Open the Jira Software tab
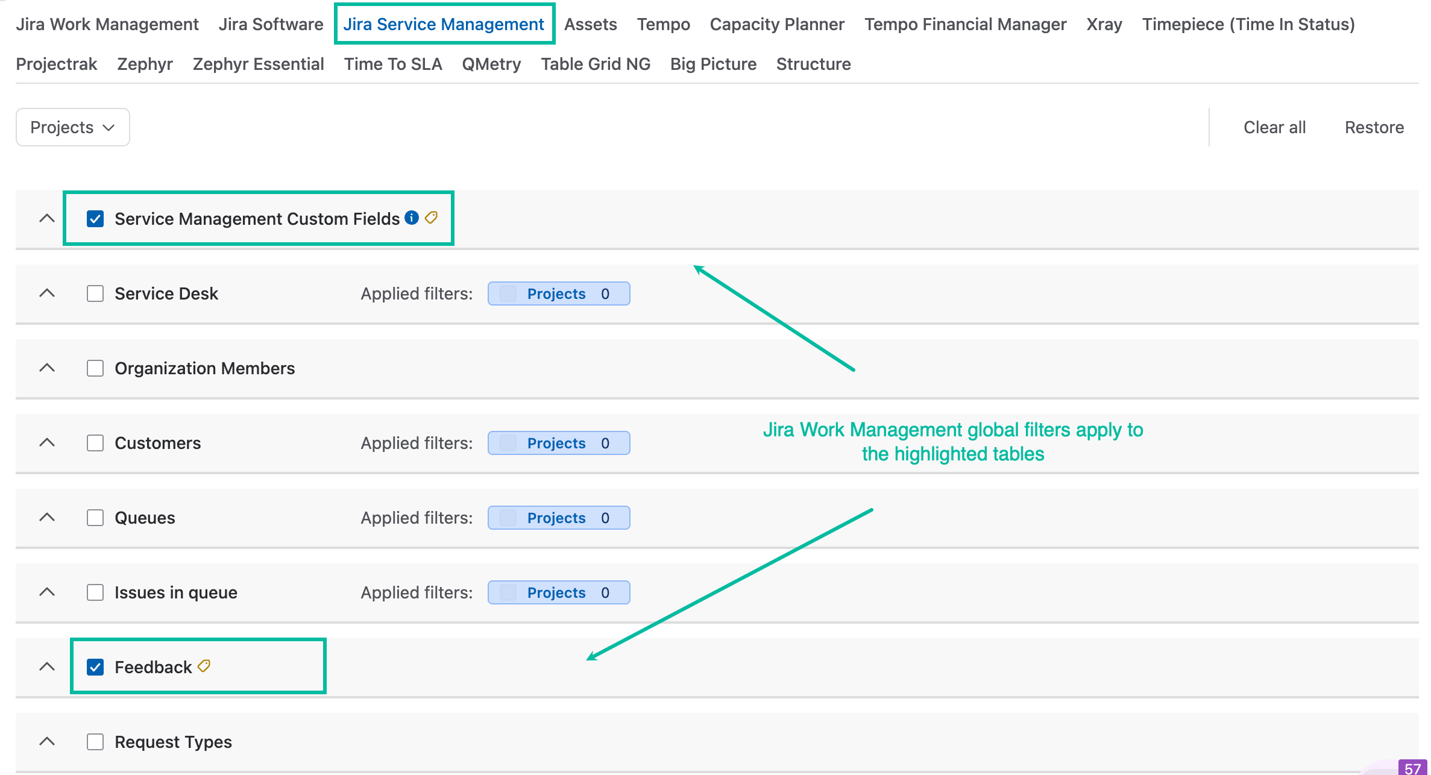 pyautogui.click(x=271, y=24)
